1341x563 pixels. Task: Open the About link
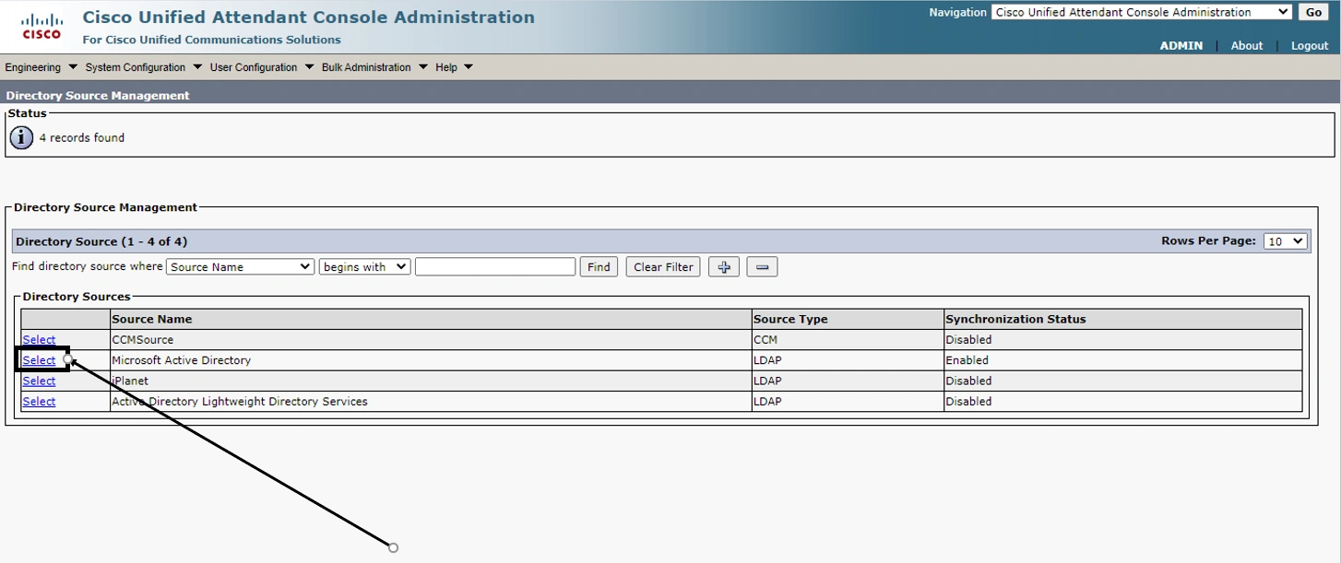point(1247,45)
